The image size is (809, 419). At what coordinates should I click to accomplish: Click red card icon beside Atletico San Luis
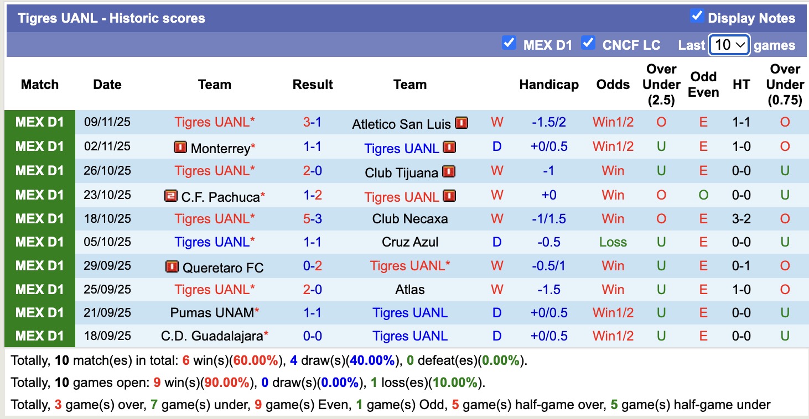tap(461, 123)
